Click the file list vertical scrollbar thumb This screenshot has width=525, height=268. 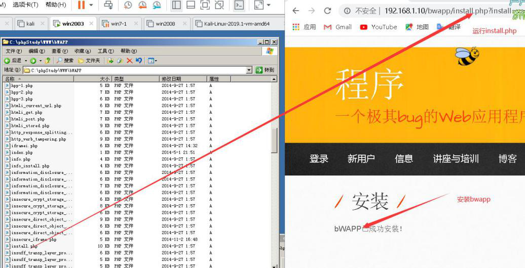[274, 141]
